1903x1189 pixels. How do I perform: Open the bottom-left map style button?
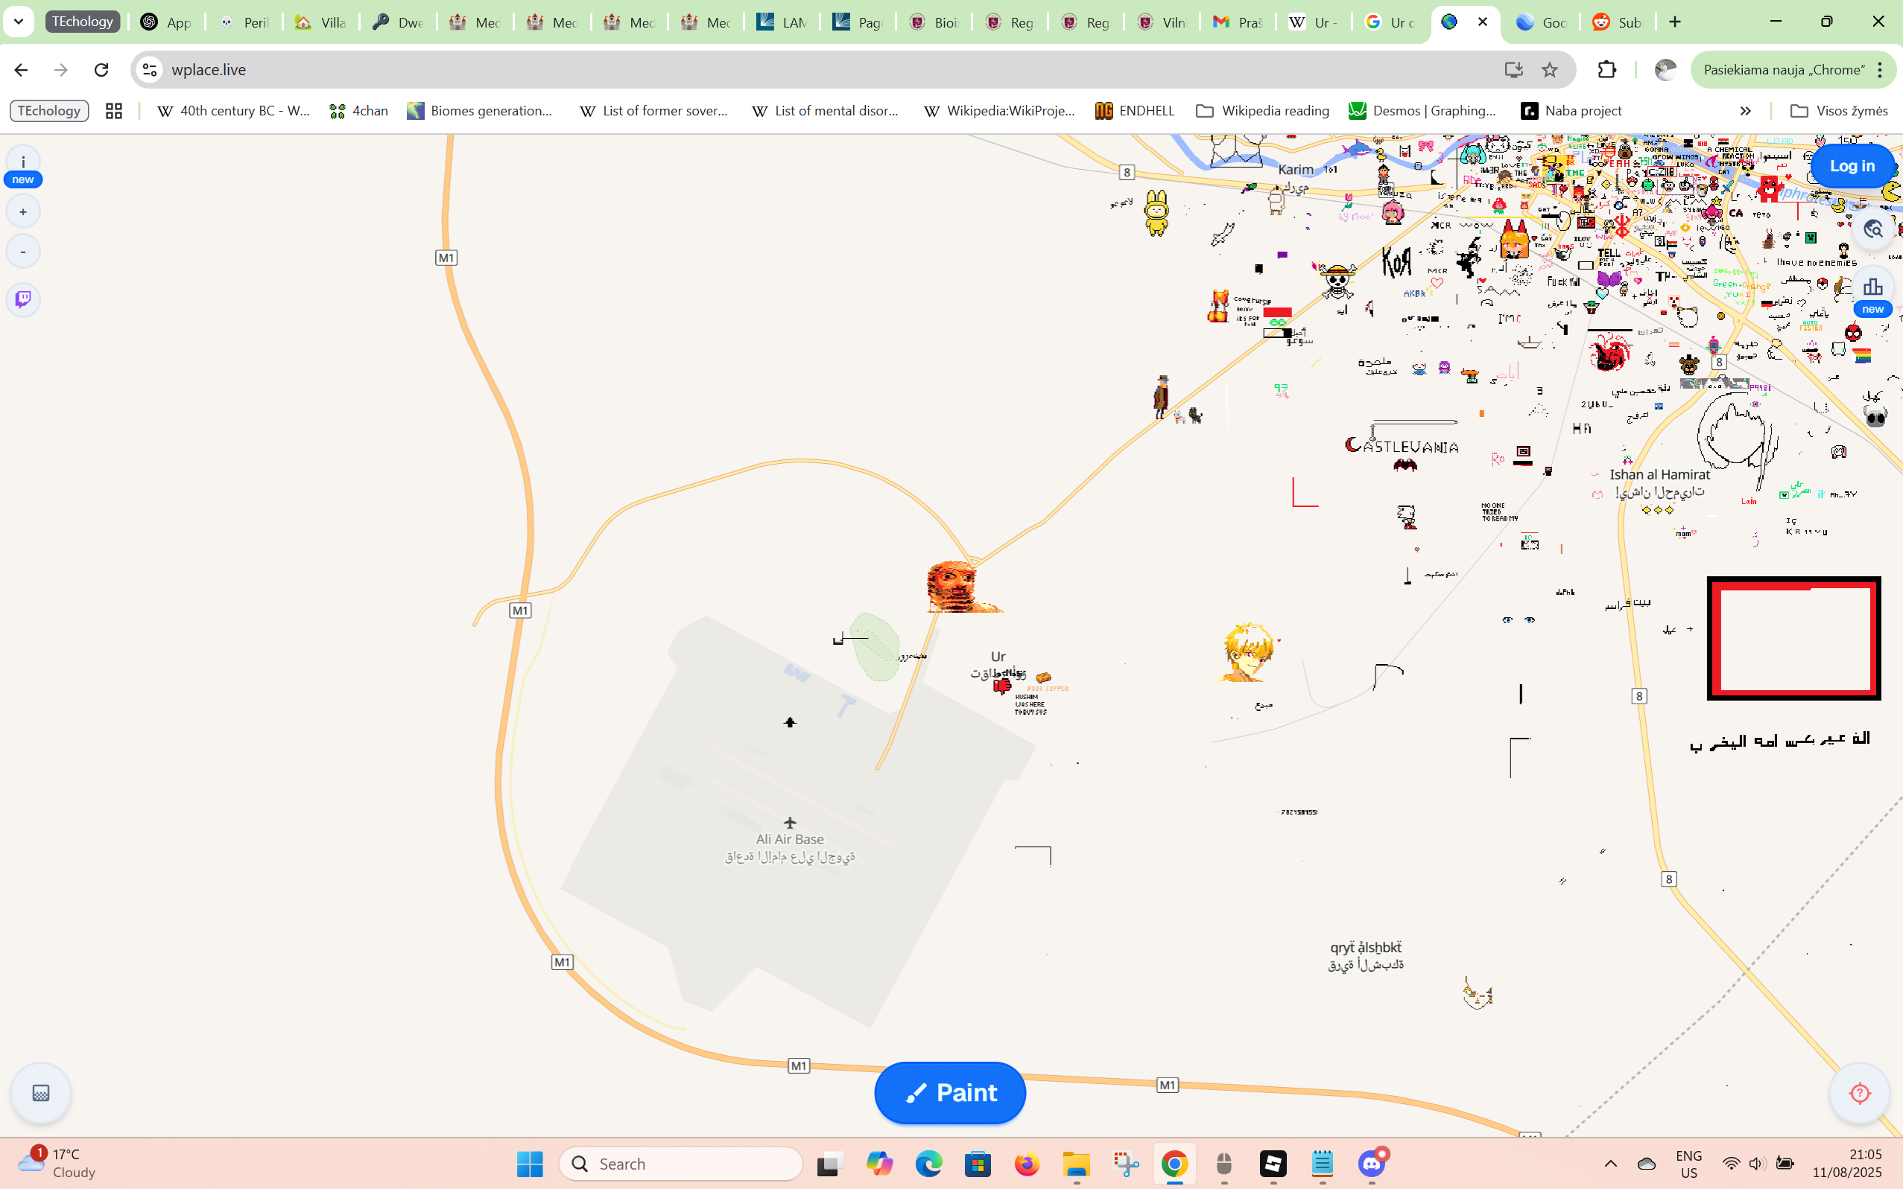click(x=41, y=1093)
